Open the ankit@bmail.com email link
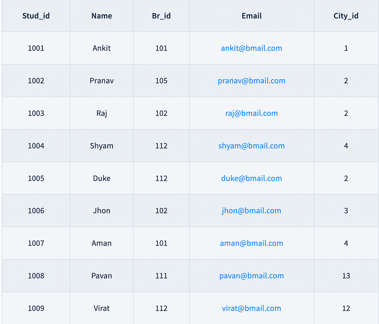The width and height of the screenshot is (379, 324). [x=251, y=48]
